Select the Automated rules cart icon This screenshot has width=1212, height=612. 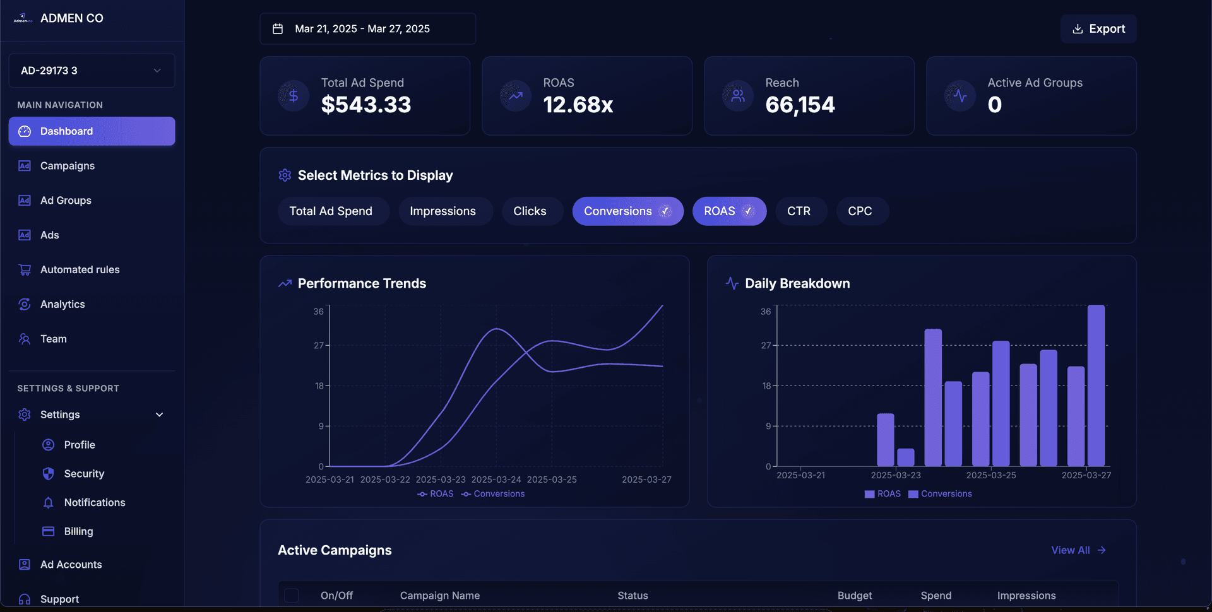pos(24,269)
